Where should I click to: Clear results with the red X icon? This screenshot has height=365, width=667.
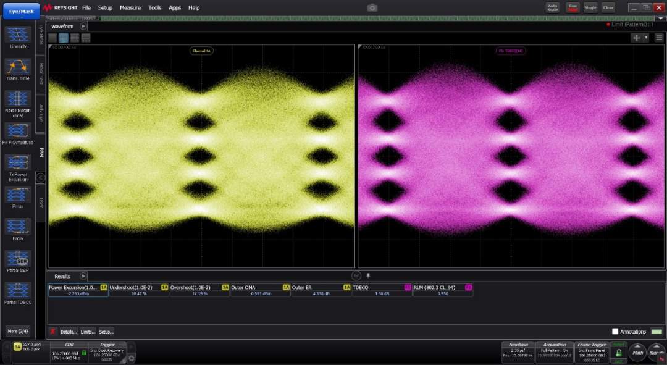(x=53, y=332)
